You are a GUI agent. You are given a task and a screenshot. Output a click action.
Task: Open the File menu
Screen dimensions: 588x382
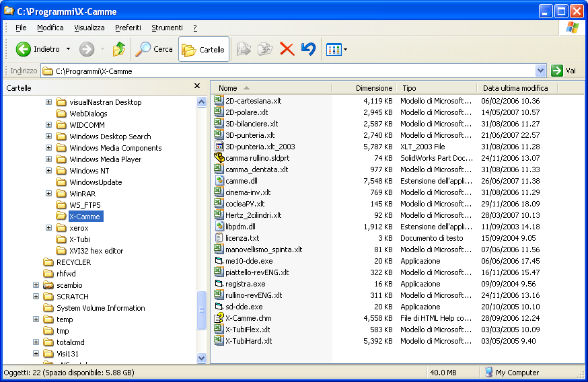click(x=21, y=28)
